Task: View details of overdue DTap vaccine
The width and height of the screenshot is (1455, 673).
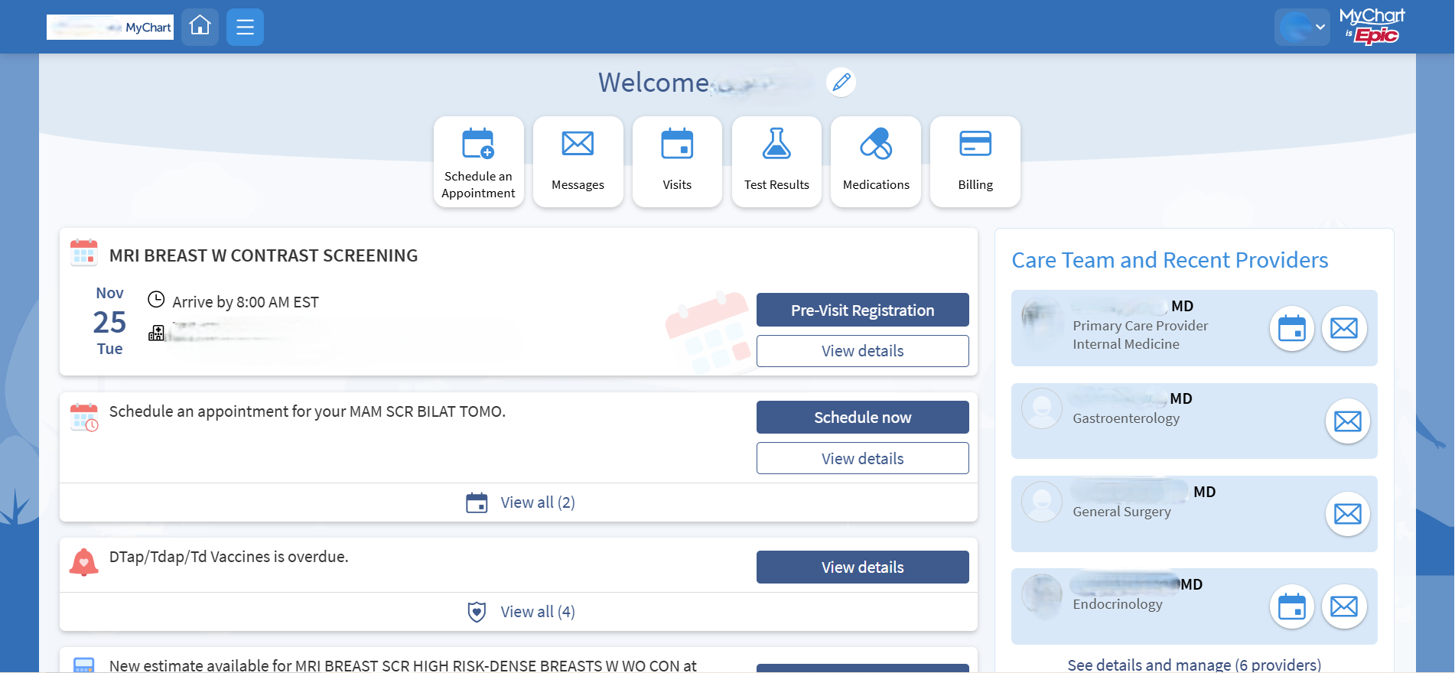Action: tap(862, 567)
